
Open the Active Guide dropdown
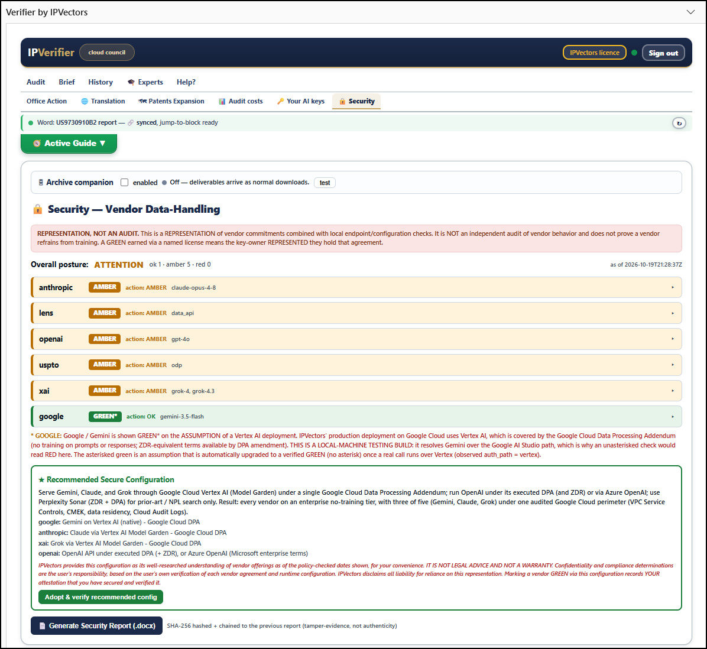[x=69, y=143]
